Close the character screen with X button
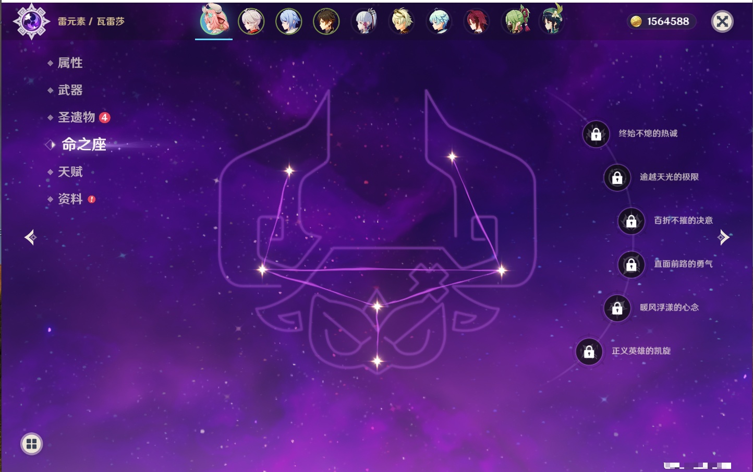753x472 pixels. [x=722, y=21]
